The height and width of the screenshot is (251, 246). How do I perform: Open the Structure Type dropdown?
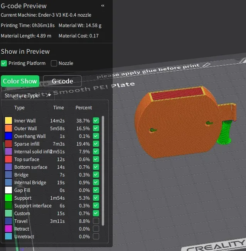(x=28, y=95)
